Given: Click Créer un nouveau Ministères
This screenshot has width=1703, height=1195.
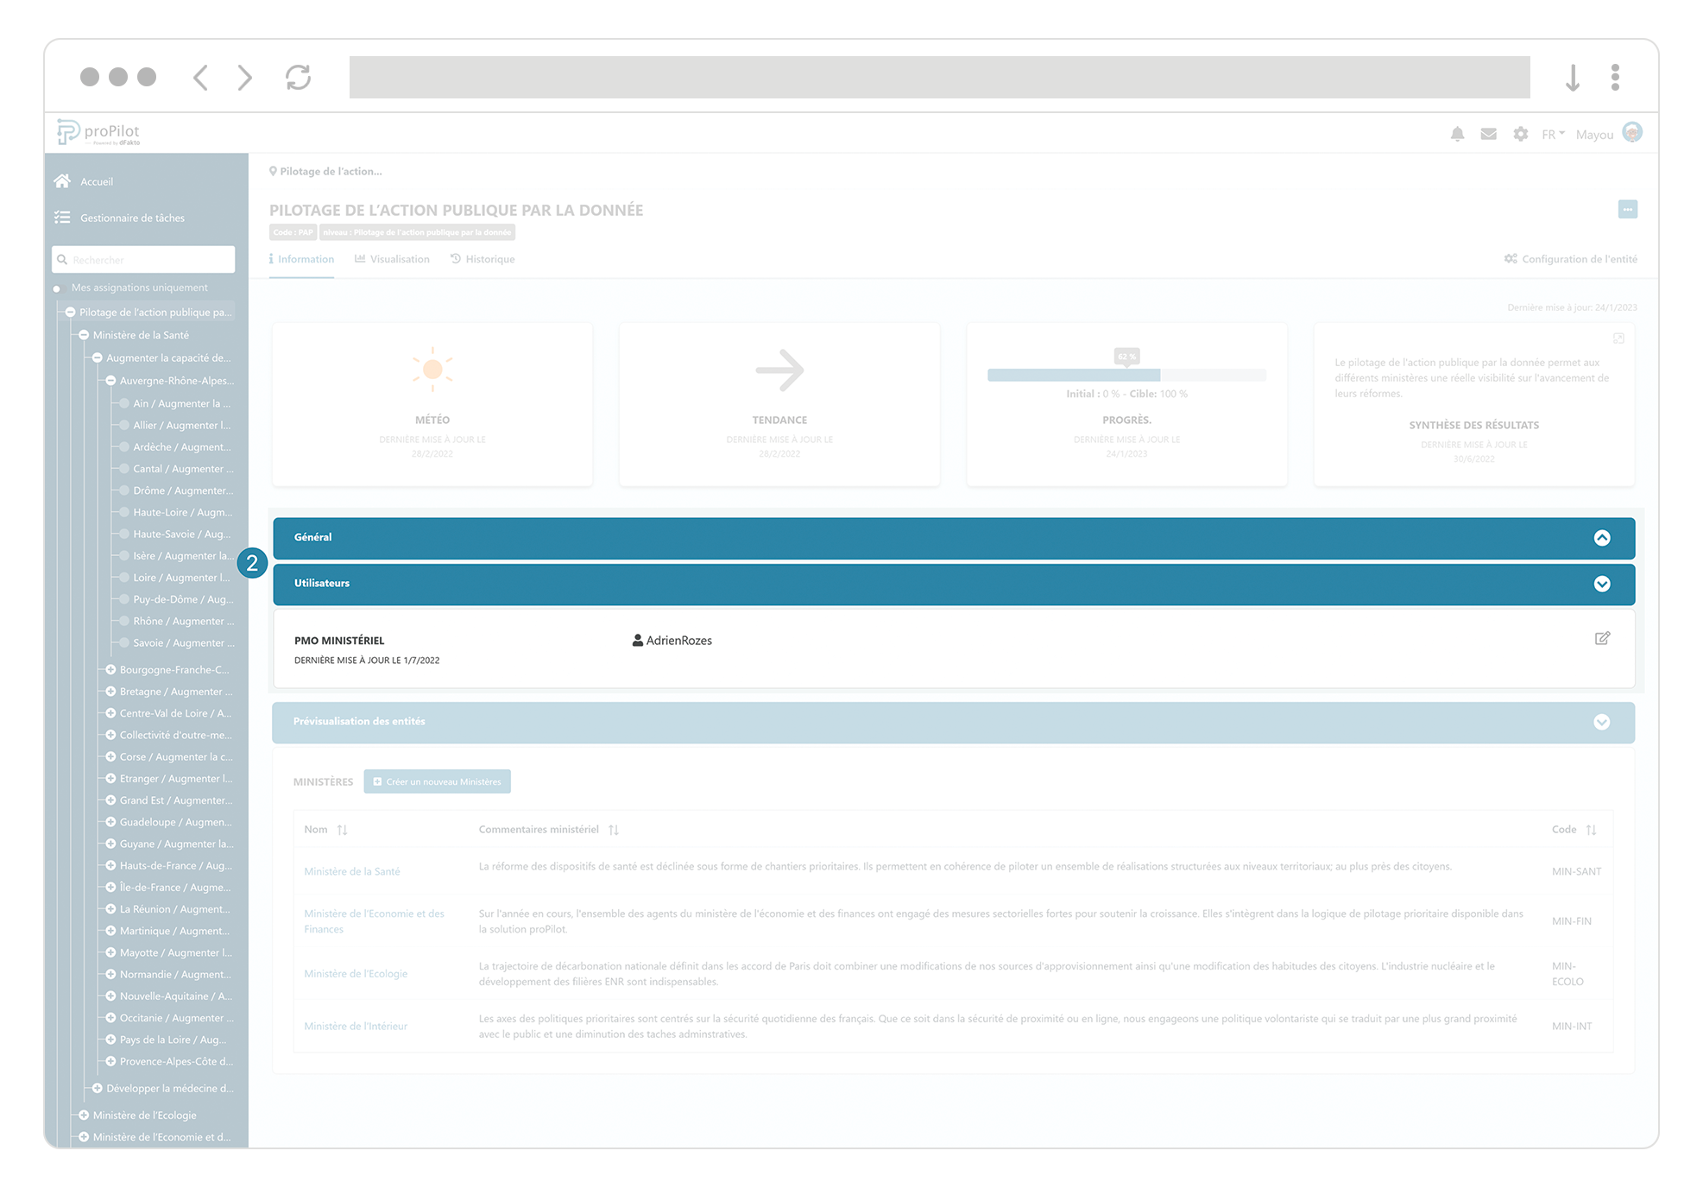Looking at the screenshot, I should click(437, 781).
